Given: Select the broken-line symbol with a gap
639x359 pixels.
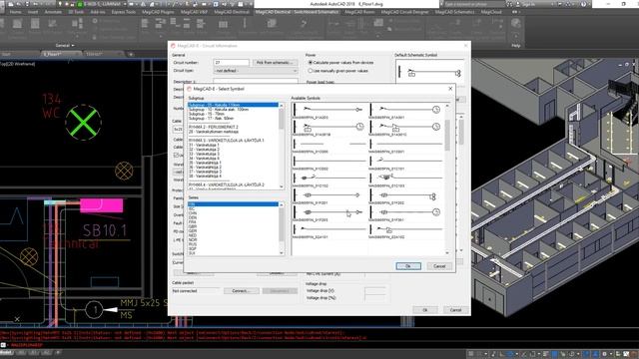Looking at the screenshot, I should click(x=329, y=145).
